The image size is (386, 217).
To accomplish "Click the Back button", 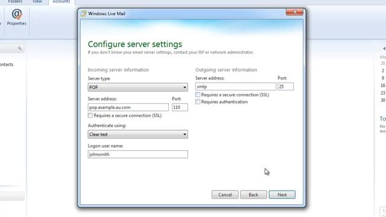I will coord(253,195).
